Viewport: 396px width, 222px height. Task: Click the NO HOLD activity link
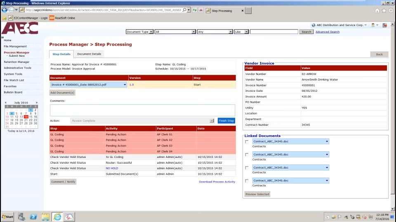[x=112, y=169]
